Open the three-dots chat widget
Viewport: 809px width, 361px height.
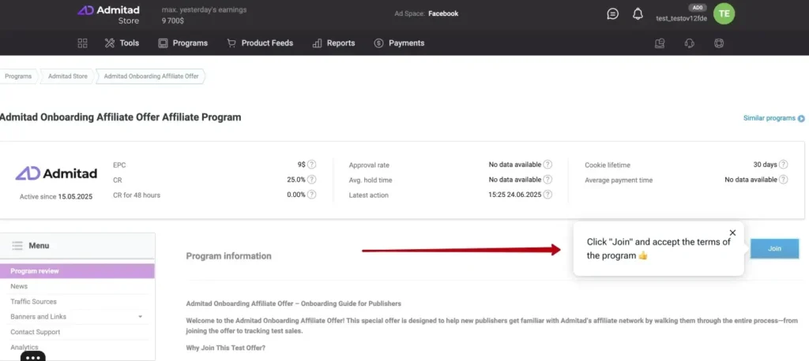point(33,356)
